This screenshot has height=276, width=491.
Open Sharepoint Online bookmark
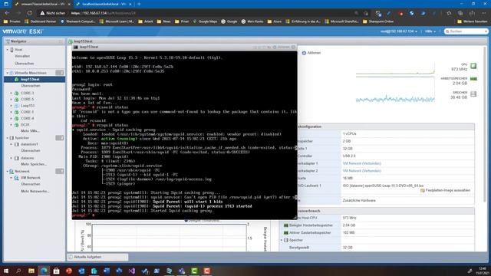pos(378,21)
